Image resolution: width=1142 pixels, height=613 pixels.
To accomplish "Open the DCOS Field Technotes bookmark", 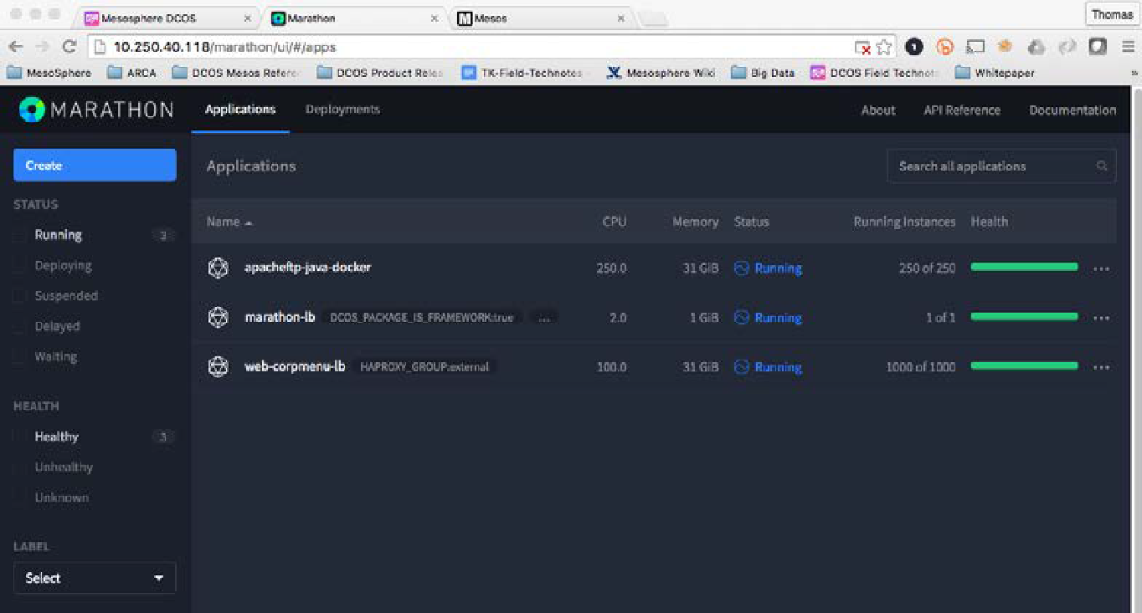I will click(875, 73).
